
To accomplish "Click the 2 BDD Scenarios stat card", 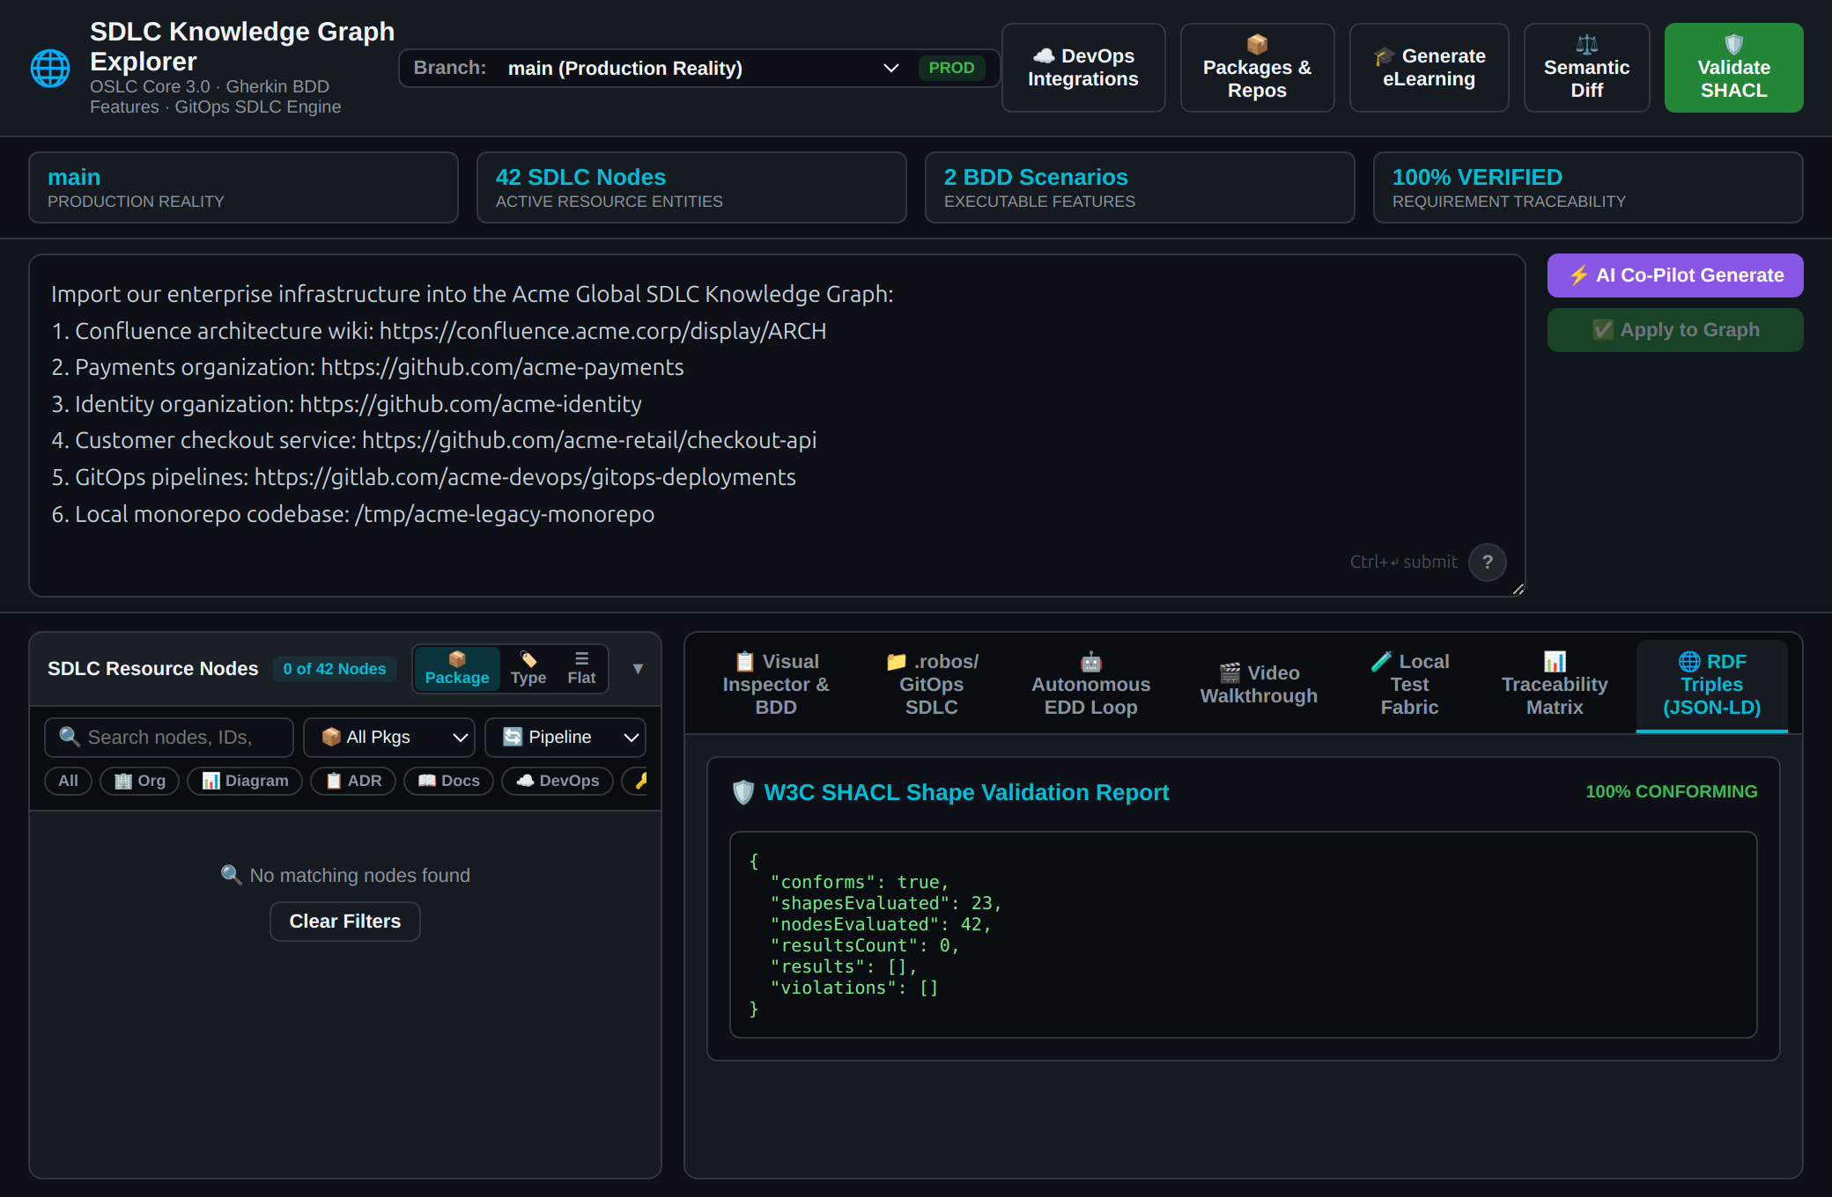I will click(x=1140, y=187).
